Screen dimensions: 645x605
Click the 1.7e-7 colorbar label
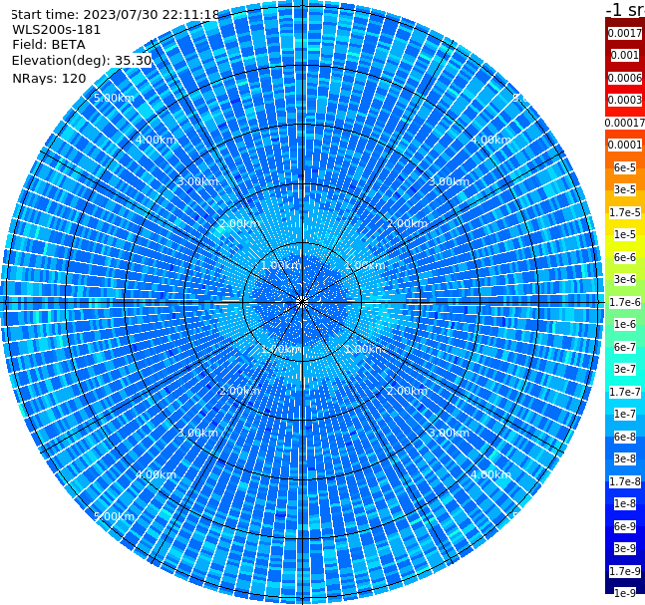click(x=625, y=392)
